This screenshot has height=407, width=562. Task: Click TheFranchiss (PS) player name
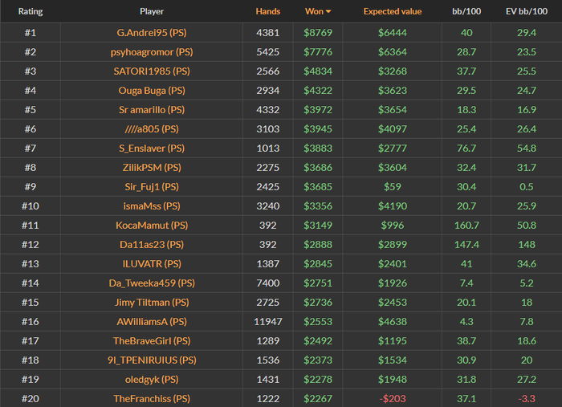pyautogui.click(x=152, y=399)
